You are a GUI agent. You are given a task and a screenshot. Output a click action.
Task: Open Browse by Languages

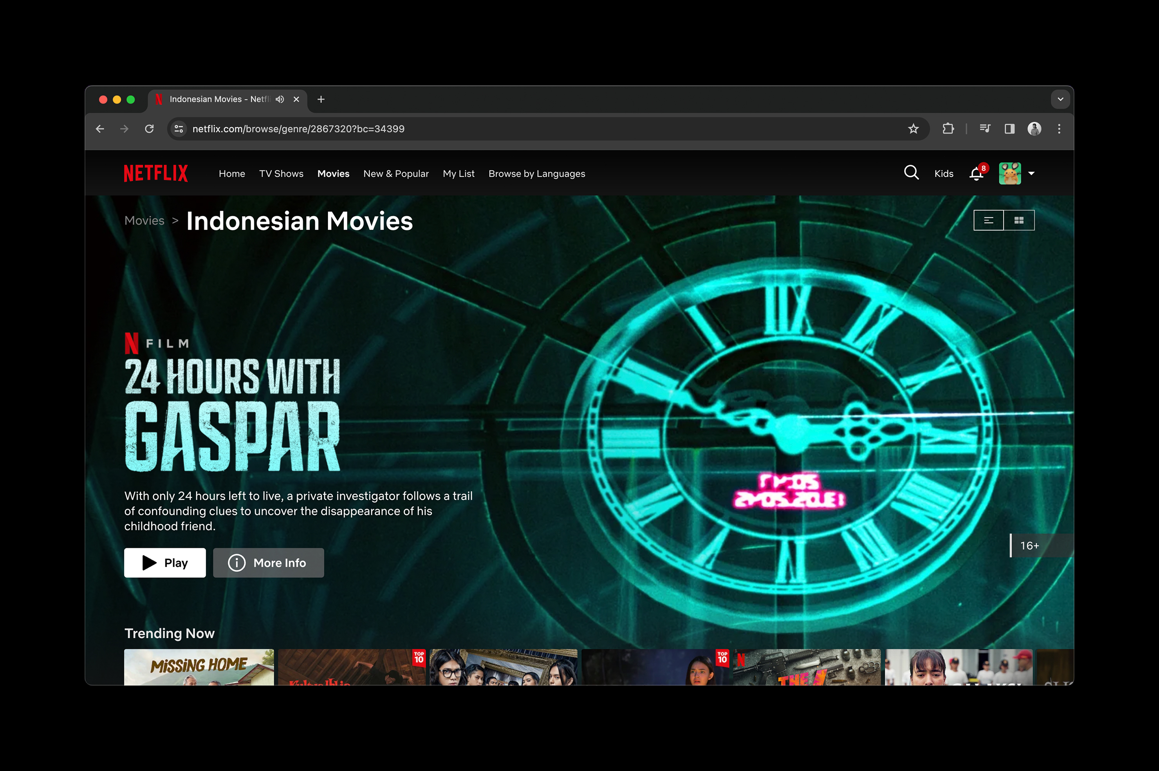[x=537, y=174]
